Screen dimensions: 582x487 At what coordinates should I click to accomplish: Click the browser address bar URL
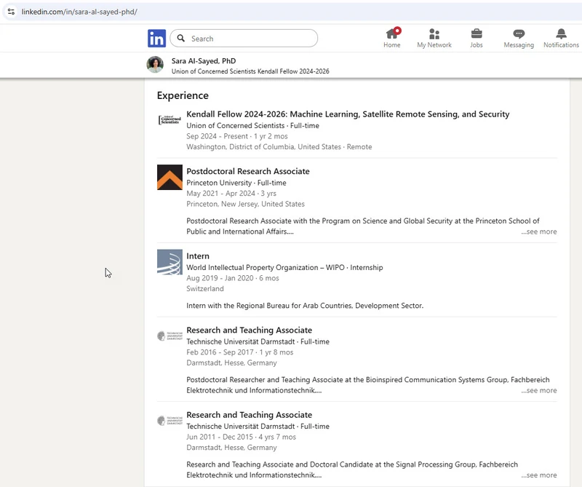tap(79, 12)
